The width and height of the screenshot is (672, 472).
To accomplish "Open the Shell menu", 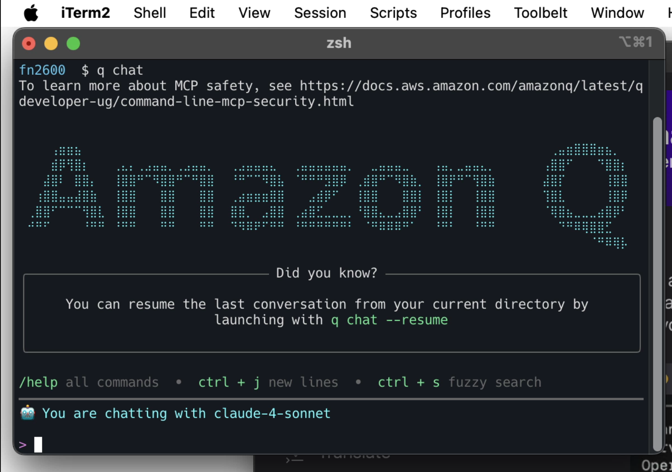I will (x=150, y=13).
